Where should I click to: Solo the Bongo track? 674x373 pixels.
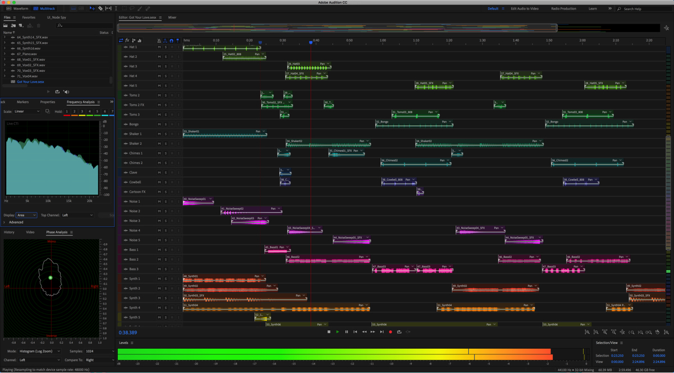tap(166, 124)
